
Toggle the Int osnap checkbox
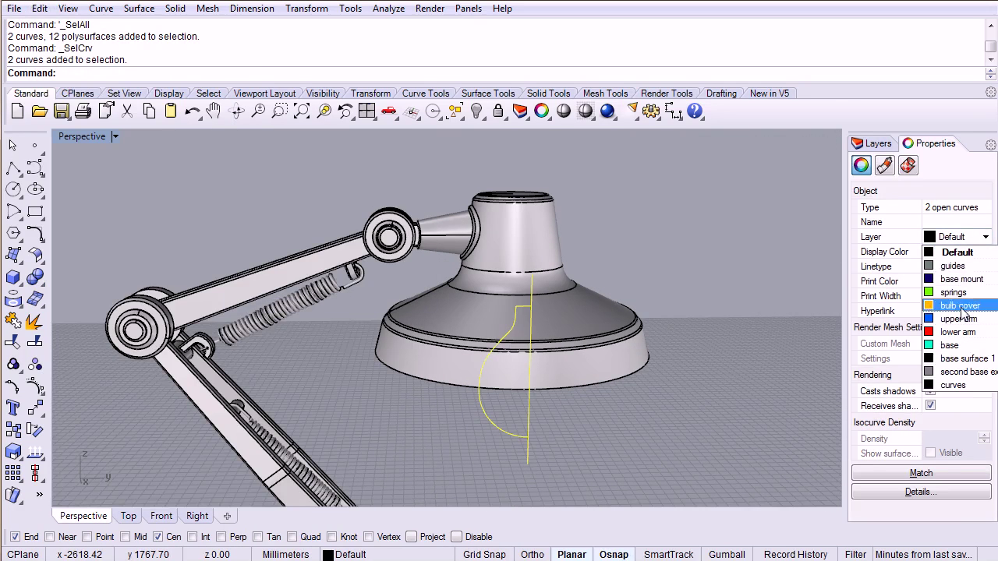click(x=193, y=537)
